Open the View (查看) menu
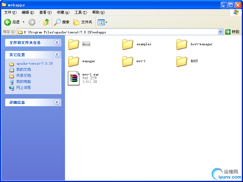The height and width of the screenshot is (182, 243). pyautogui.click(x=45, y=12)
